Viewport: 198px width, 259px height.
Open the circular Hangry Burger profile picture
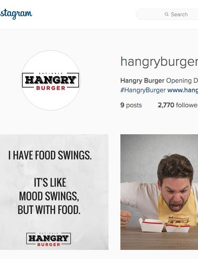[51, 80]
